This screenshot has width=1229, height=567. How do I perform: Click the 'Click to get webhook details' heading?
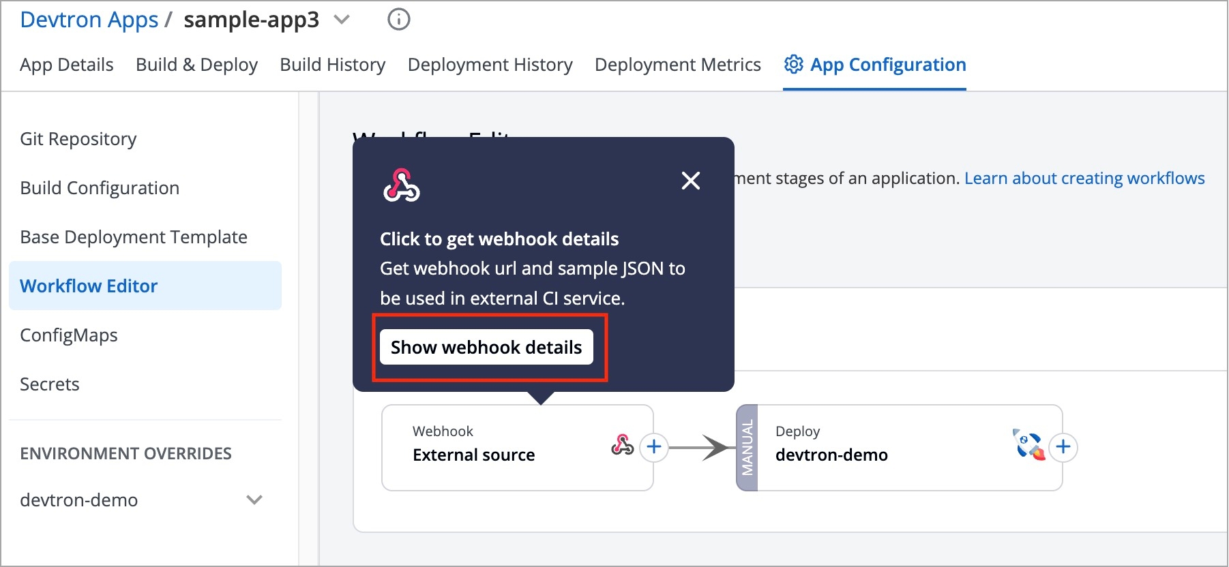499,239
